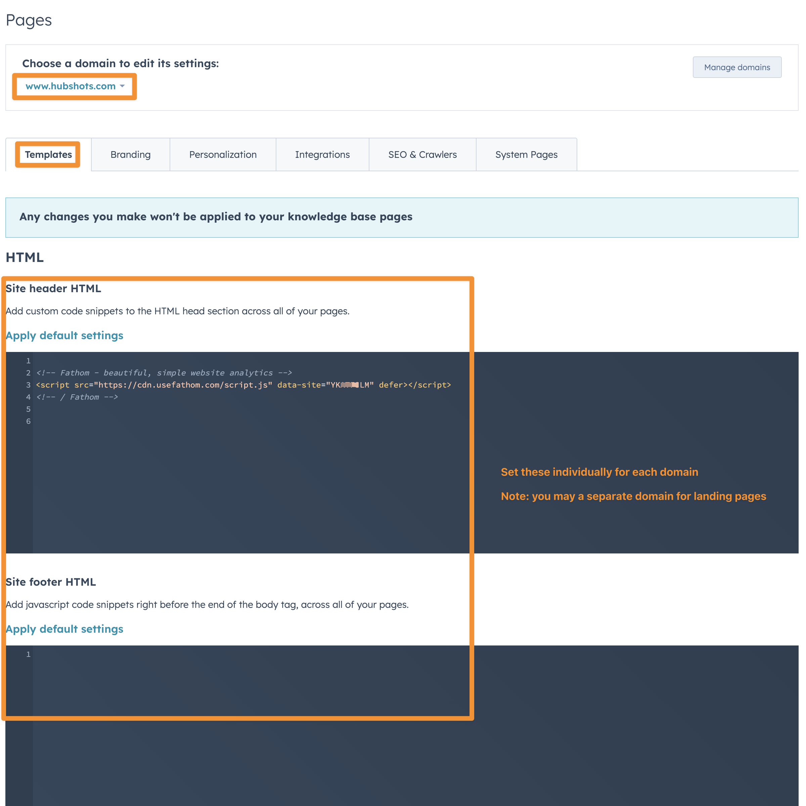
Task: Click Apply default settings under Site header HTML
Action: 65,336
